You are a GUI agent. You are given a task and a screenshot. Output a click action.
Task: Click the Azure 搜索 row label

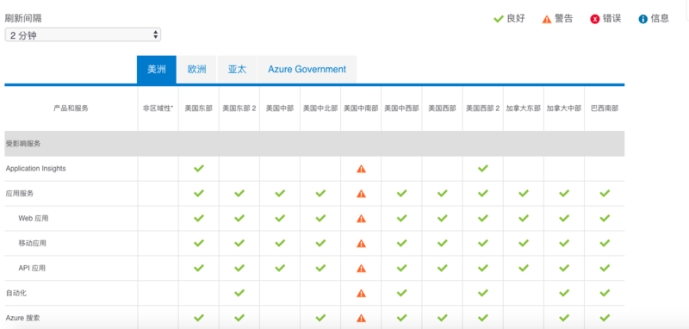[x=22, y=318]
